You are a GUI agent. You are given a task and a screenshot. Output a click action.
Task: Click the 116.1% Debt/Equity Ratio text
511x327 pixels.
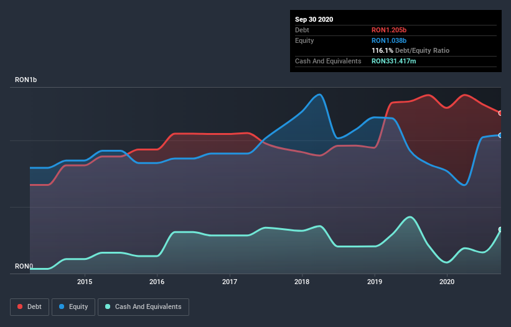(x=411, y=50)
